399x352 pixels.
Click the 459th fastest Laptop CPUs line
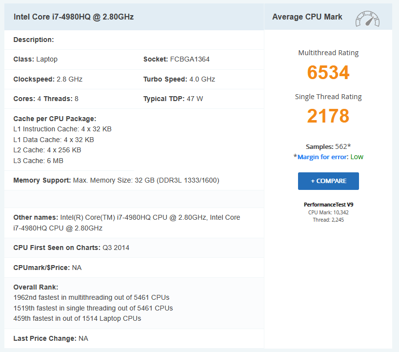point(77,318)
